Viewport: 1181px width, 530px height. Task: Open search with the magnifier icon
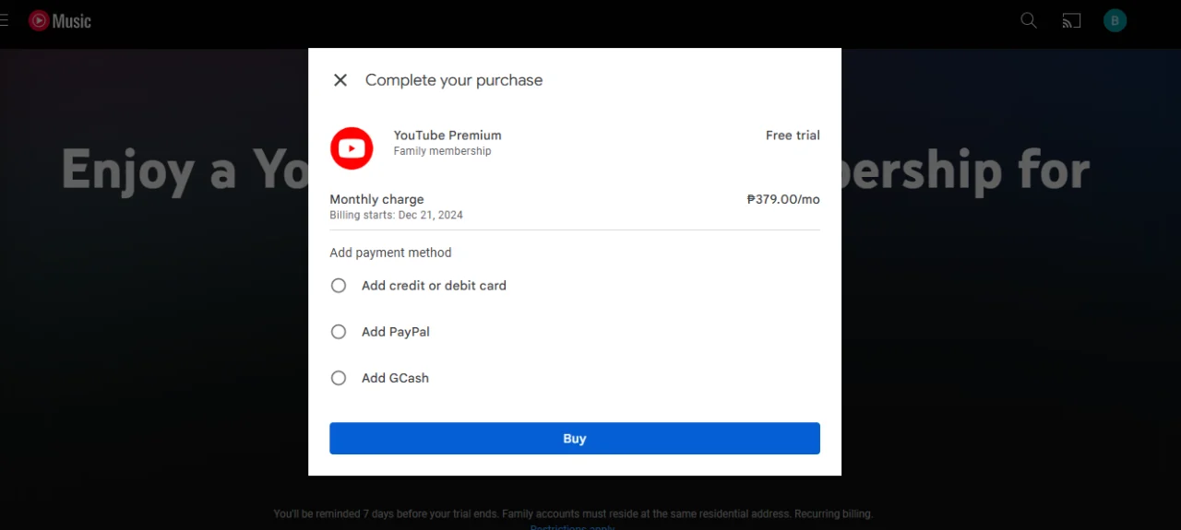tap(1029, 20)
